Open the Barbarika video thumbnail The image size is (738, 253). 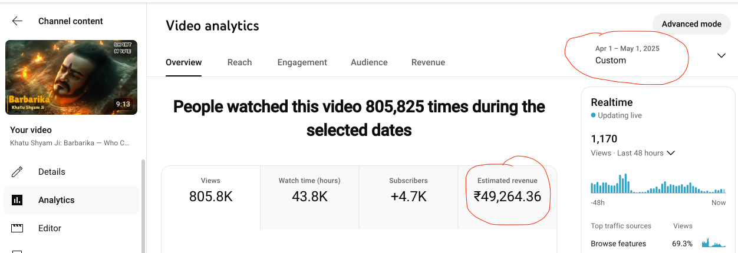click(71, 77)
